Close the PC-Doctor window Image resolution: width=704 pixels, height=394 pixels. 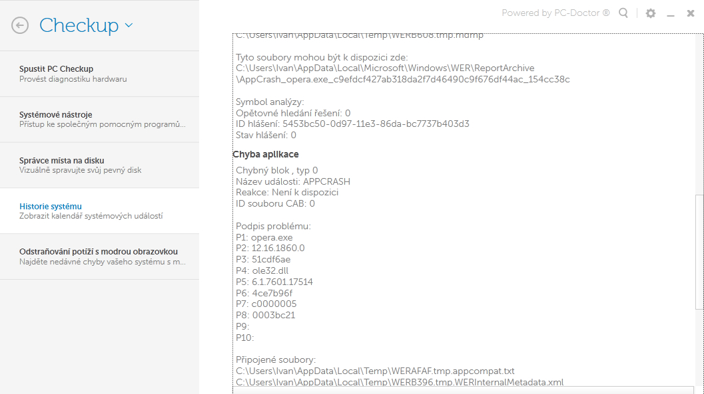pyautogui.click(x=691, y=13)
